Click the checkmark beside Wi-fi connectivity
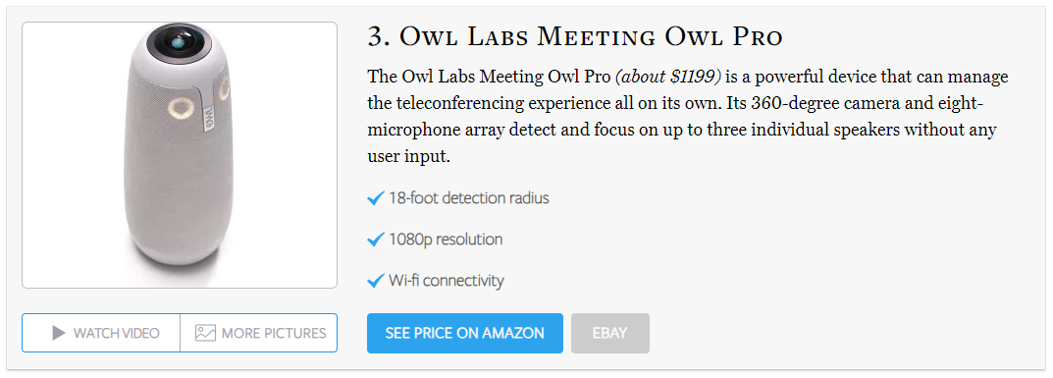This screenshot has height=378, width=1053. click(376, 281)
